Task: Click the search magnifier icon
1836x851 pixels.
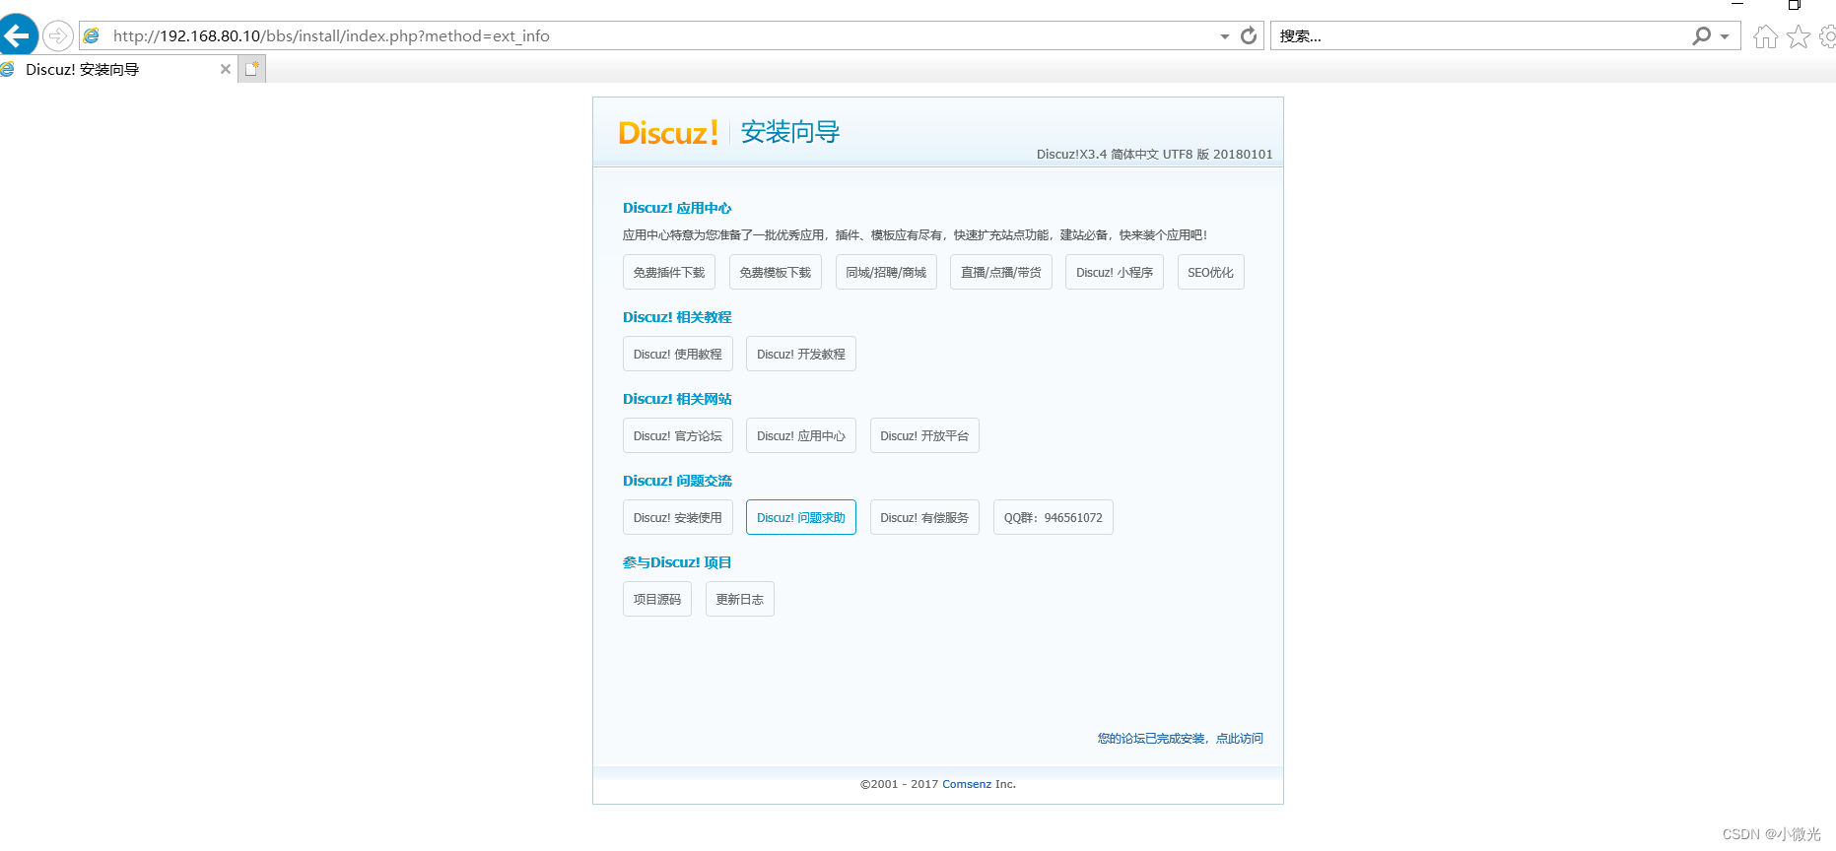Action: pos(1701,36)
